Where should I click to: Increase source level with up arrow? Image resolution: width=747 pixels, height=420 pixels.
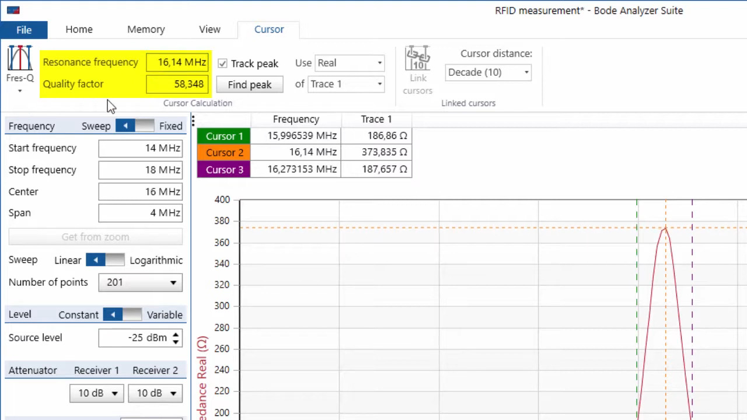click(176, 334)
